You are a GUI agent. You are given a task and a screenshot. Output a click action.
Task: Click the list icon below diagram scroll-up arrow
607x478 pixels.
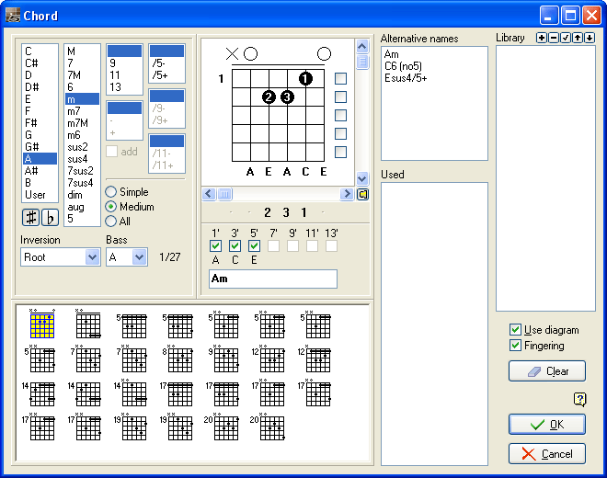(362, 62)
